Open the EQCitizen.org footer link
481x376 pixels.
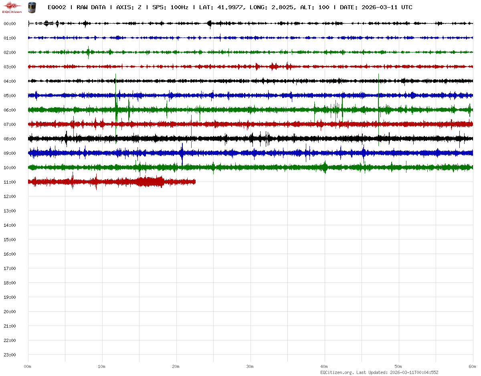[x=337, y=372]
